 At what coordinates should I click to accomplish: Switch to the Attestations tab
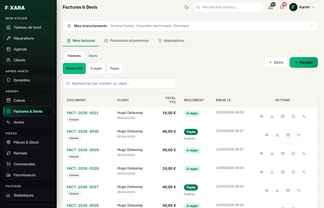pos(171,41)
